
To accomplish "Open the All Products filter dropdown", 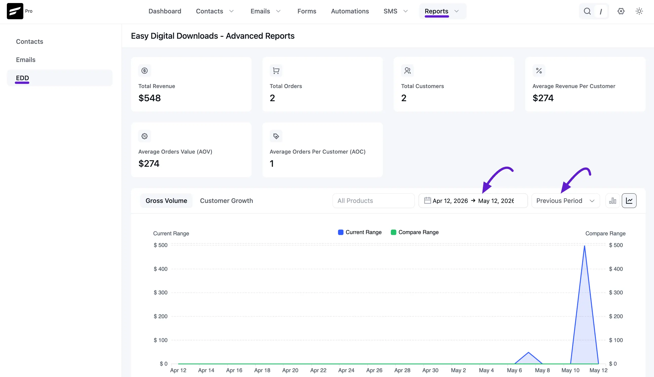I will [x=373, y=201].
